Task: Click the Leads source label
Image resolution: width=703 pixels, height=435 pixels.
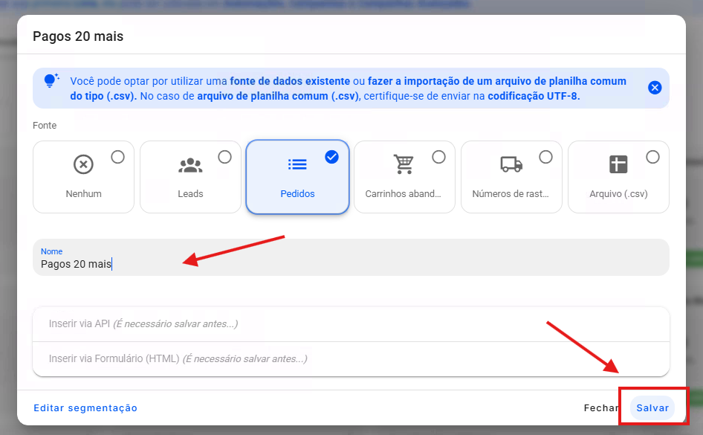Action: coord(190,194)
